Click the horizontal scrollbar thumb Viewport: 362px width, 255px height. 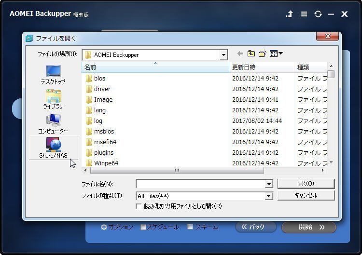(x=177, y=170)
